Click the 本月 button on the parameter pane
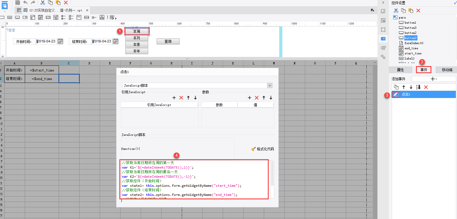 coord(137,38)
